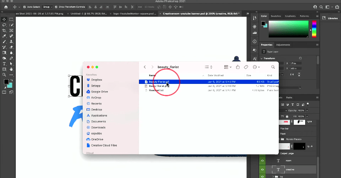Click the Finder share button
Viewport: 341px width, 178px height.
pyautogui.click(x=238, y=67)
